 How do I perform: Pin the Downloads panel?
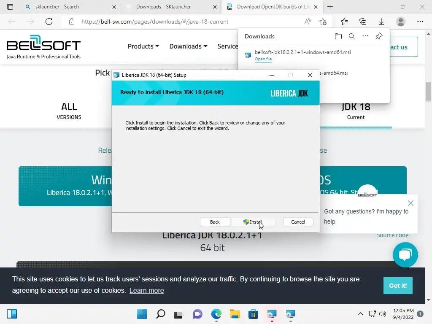click(379, 36)
